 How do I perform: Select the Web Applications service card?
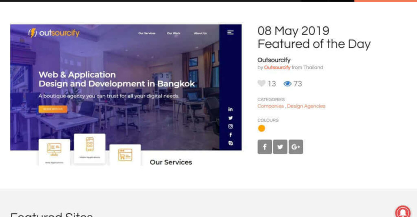click(x=54, y=152)
